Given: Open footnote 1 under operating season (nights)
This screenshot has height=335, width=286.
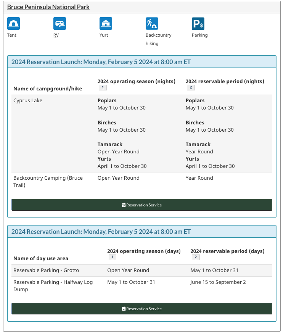Looking at the screenshot, I should [102, 88].
